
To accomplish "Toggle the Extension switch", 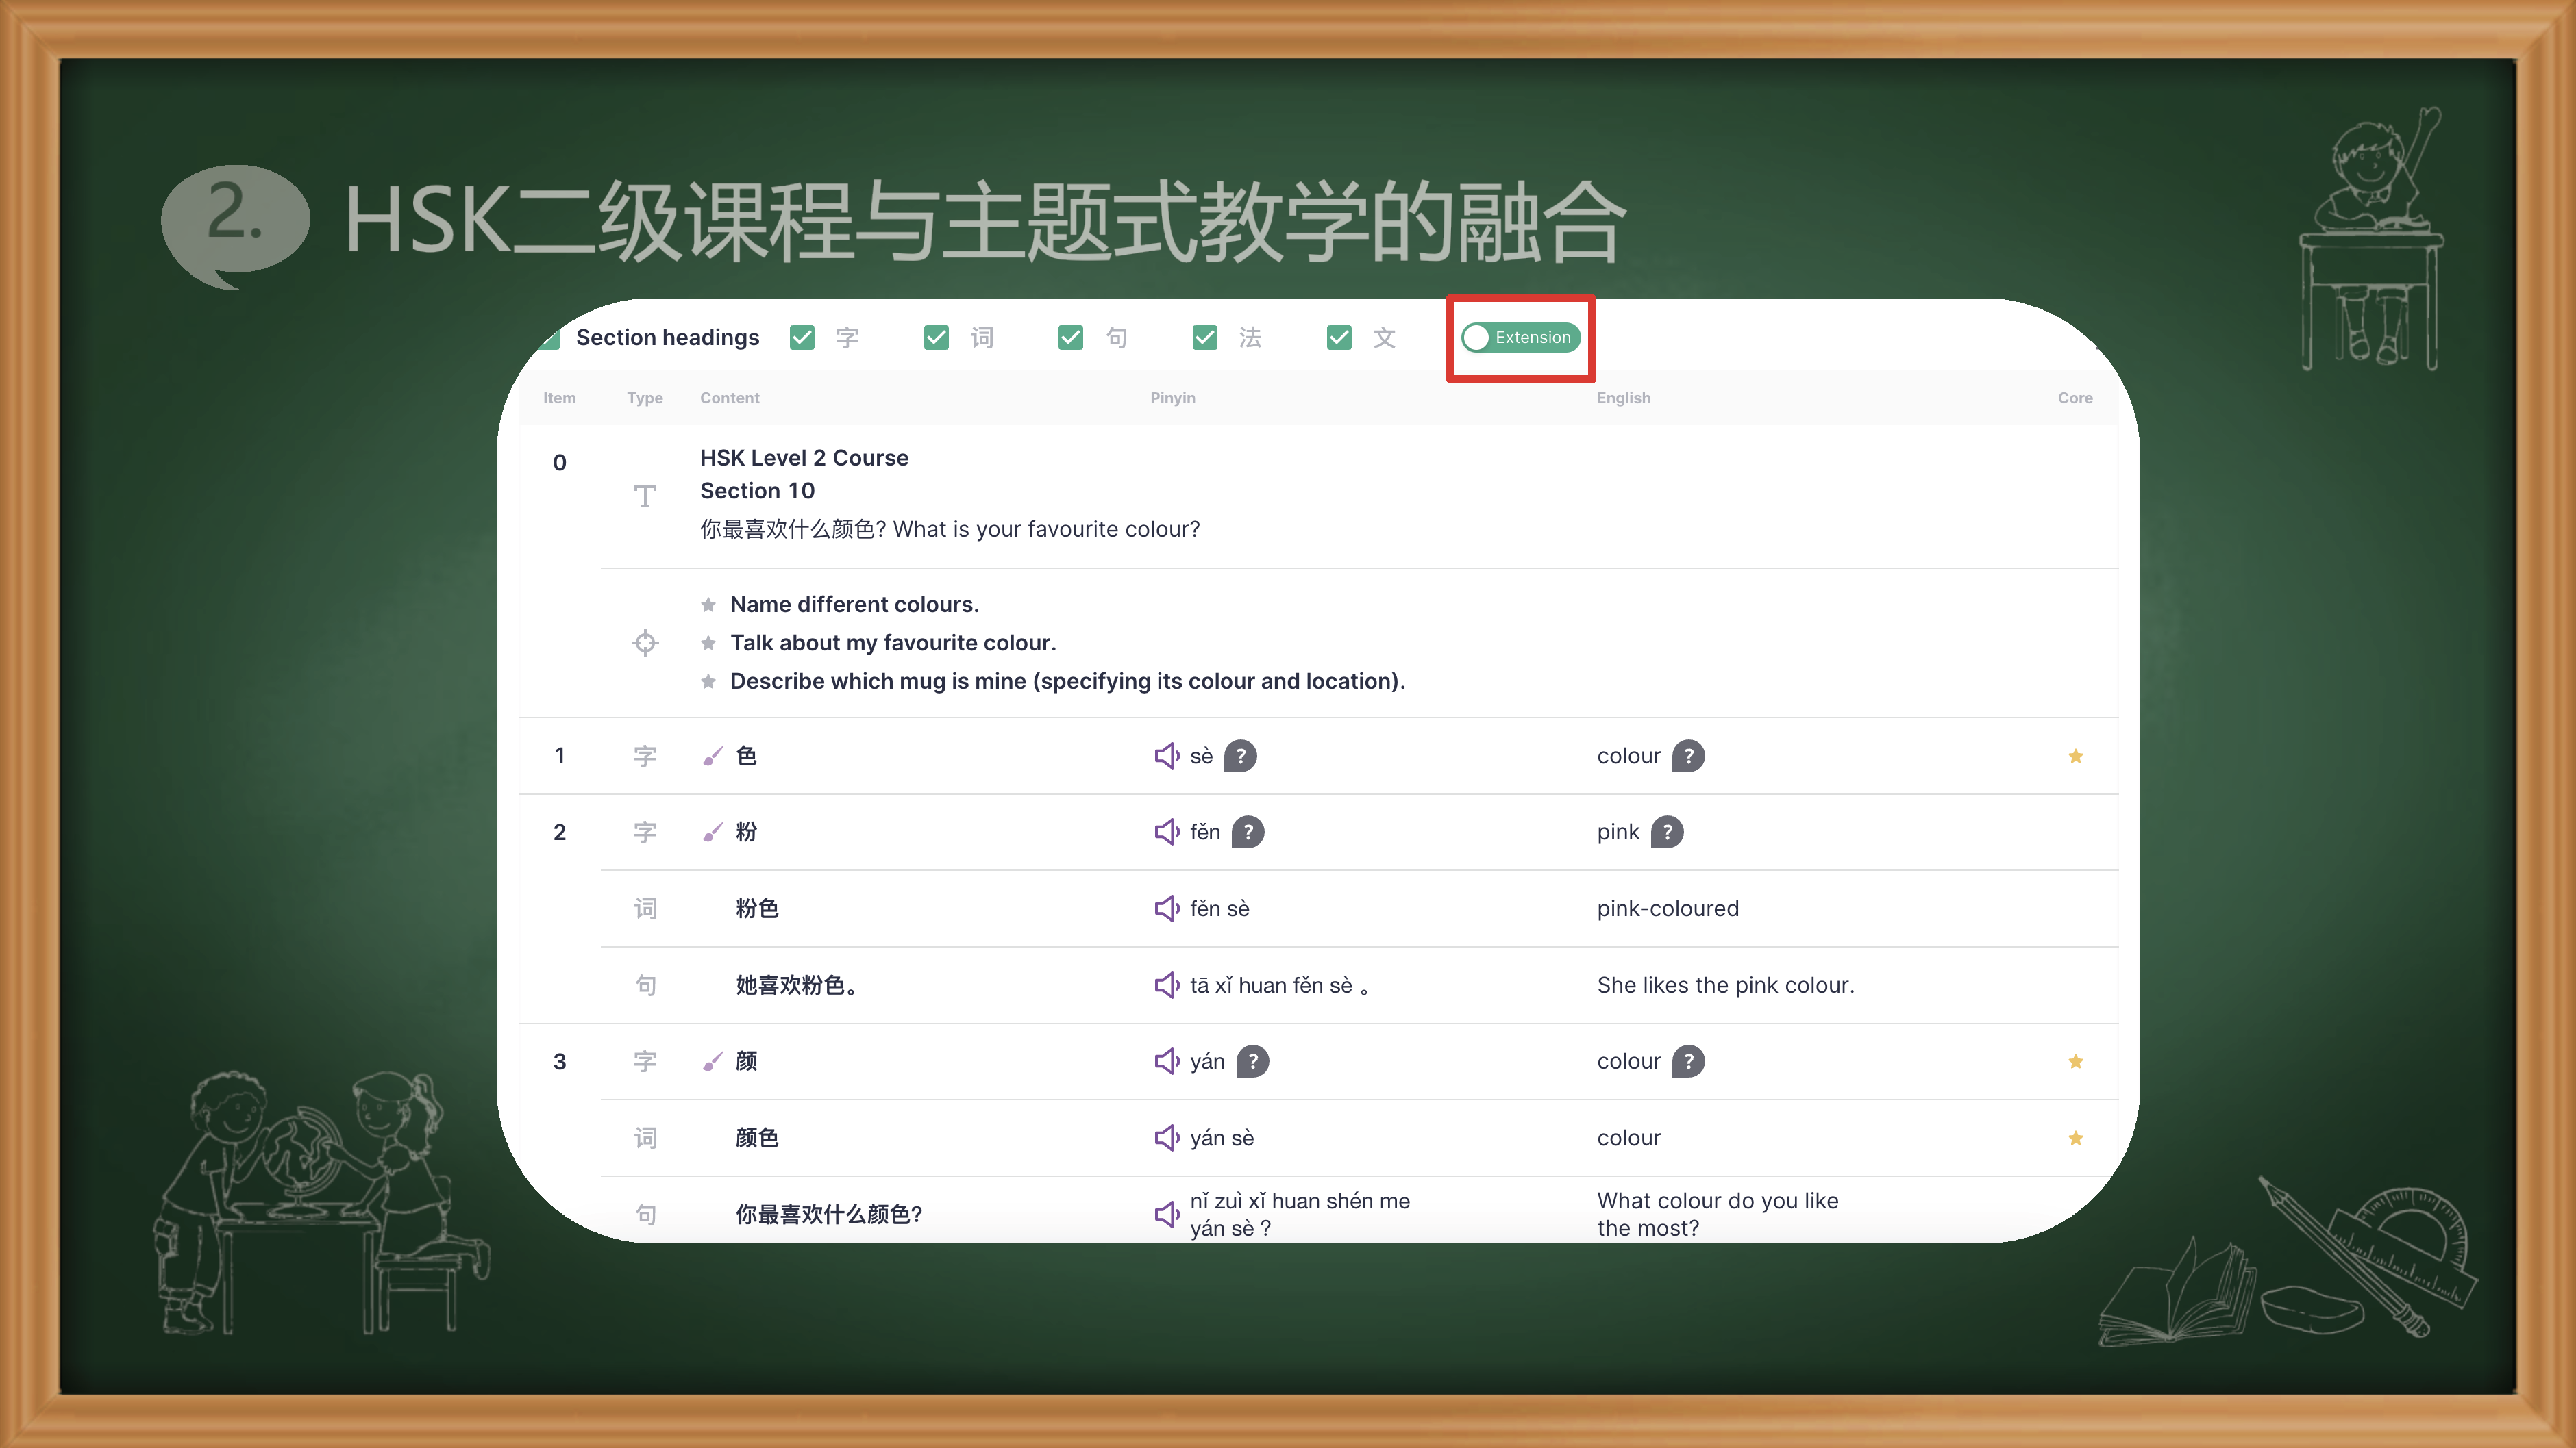I will coord(1520,338).
